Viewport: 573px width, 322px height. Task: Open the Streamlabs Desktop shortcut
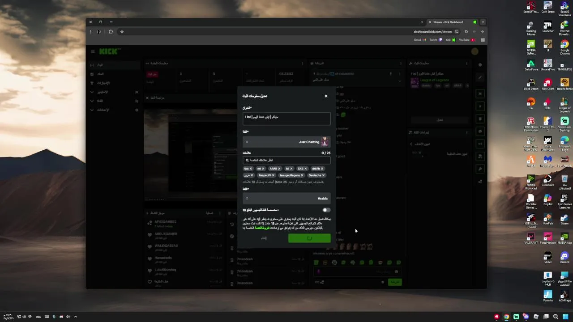564,124
